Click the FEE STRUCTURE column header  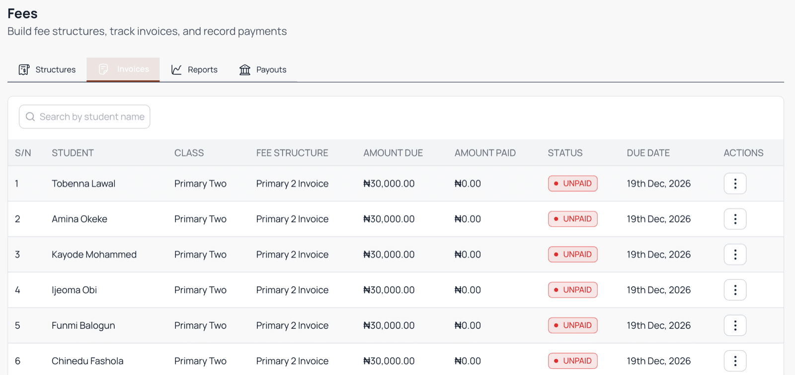292,153
